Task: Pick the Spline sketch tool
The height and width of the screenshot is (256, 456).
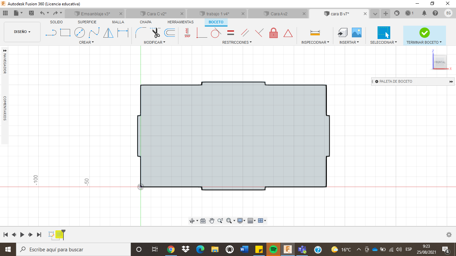Action: click(x=94, y=33)
